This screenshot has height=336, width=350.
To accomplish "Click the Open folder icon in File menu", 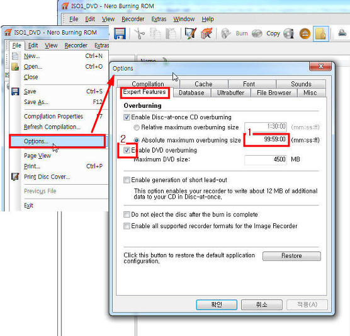I will [x=15, y=67].
